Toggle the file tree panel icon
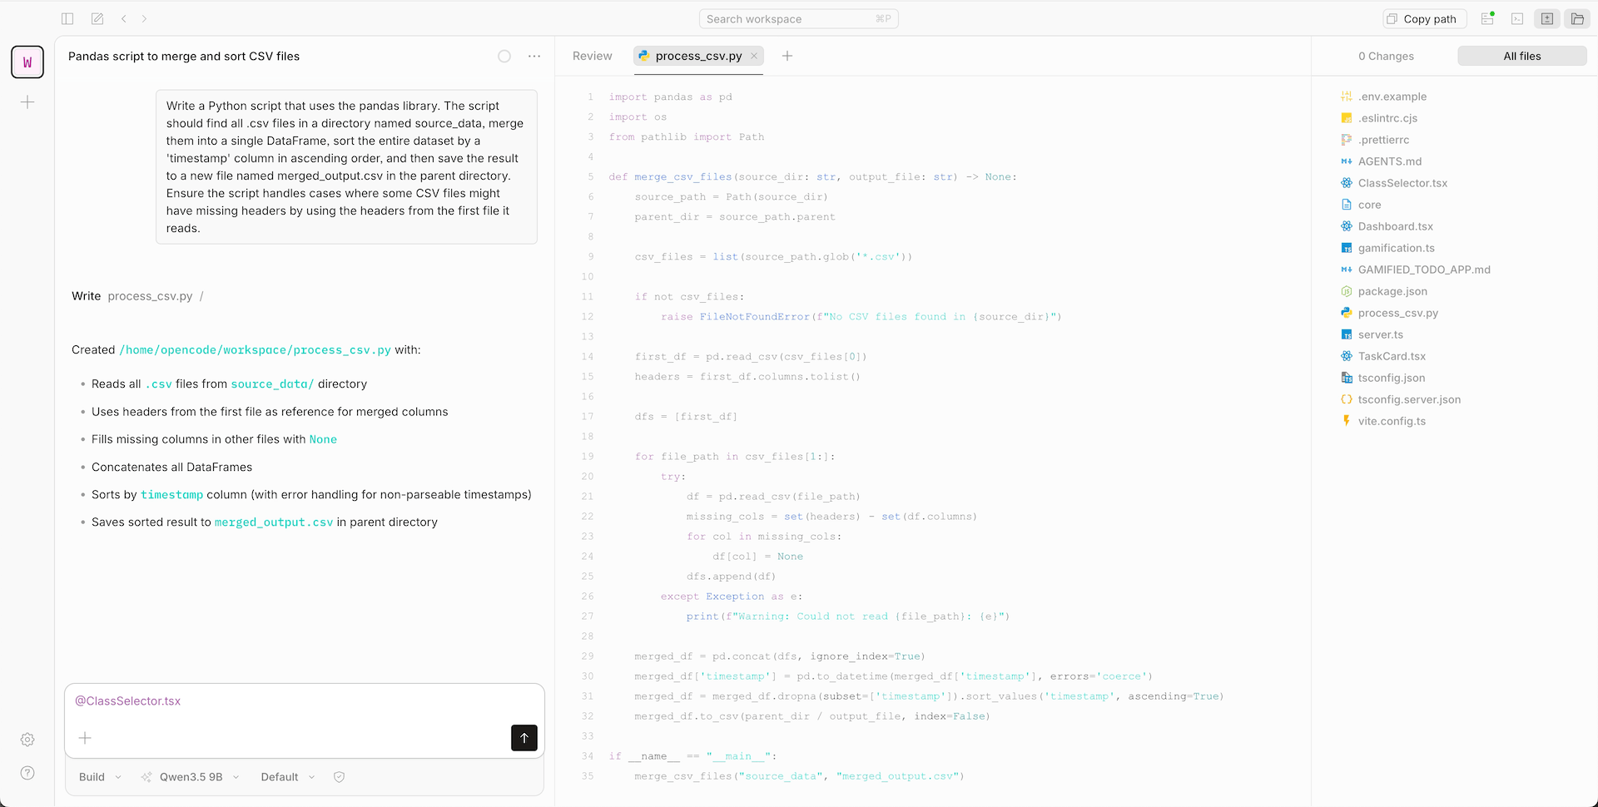Screen dimensions: 1598x807 pyautogui.click(x=1577, y=18)
